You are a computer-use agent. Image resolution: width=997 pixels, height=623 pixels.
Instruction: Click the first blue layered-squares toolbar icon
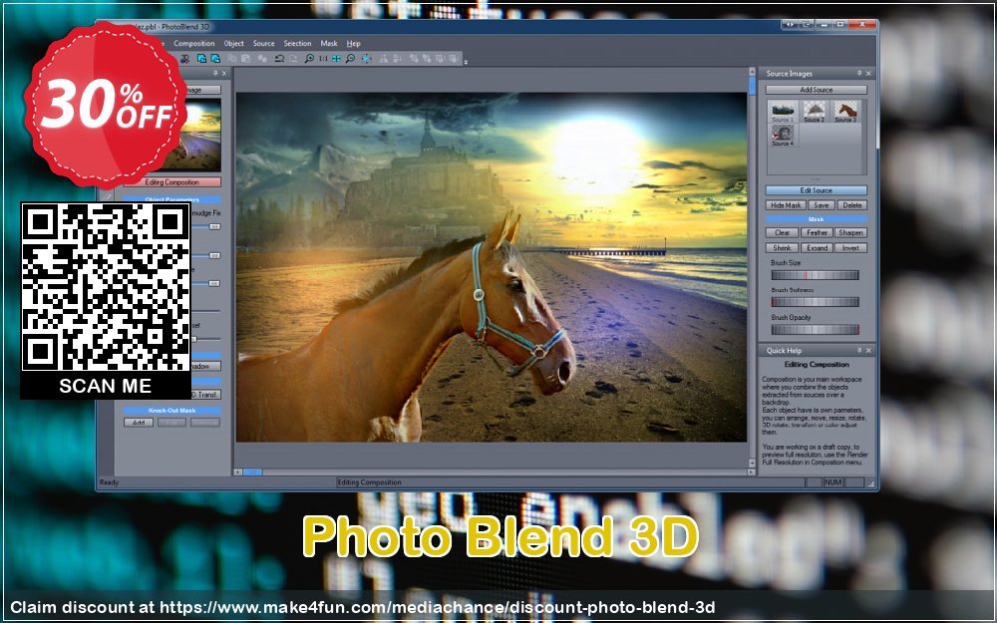coord(201,59)
